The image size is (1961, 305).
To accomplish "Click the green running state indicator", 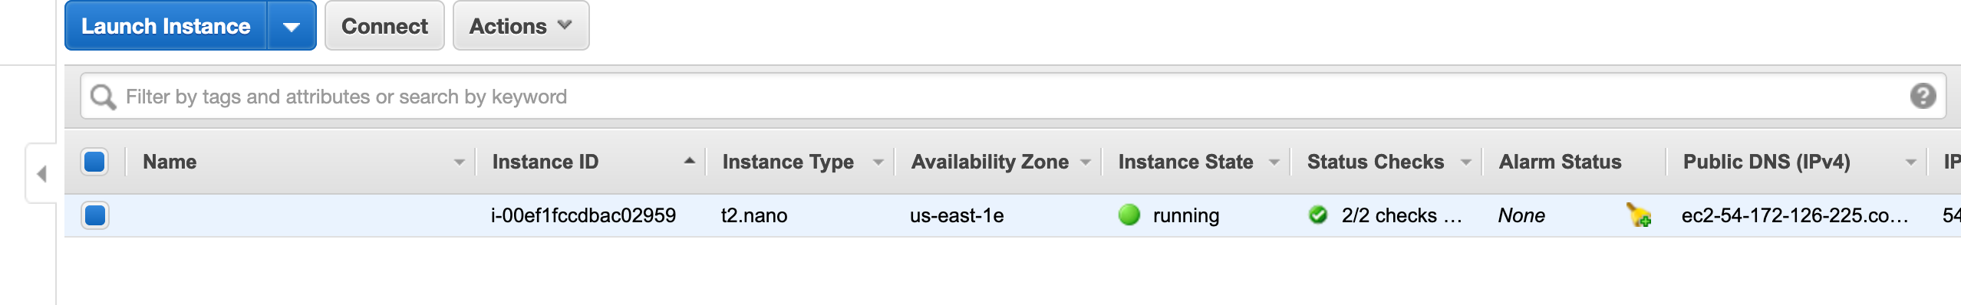I will point(1129,215).
